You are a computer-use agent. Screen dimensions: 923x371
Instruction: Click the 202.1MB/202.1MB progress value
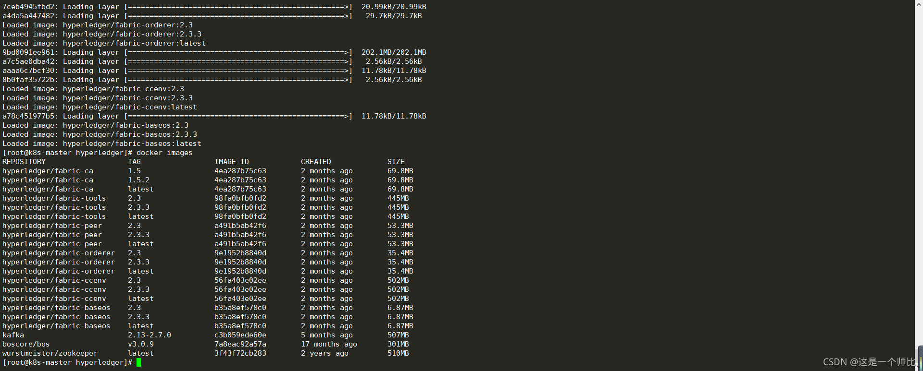point(394,52)
